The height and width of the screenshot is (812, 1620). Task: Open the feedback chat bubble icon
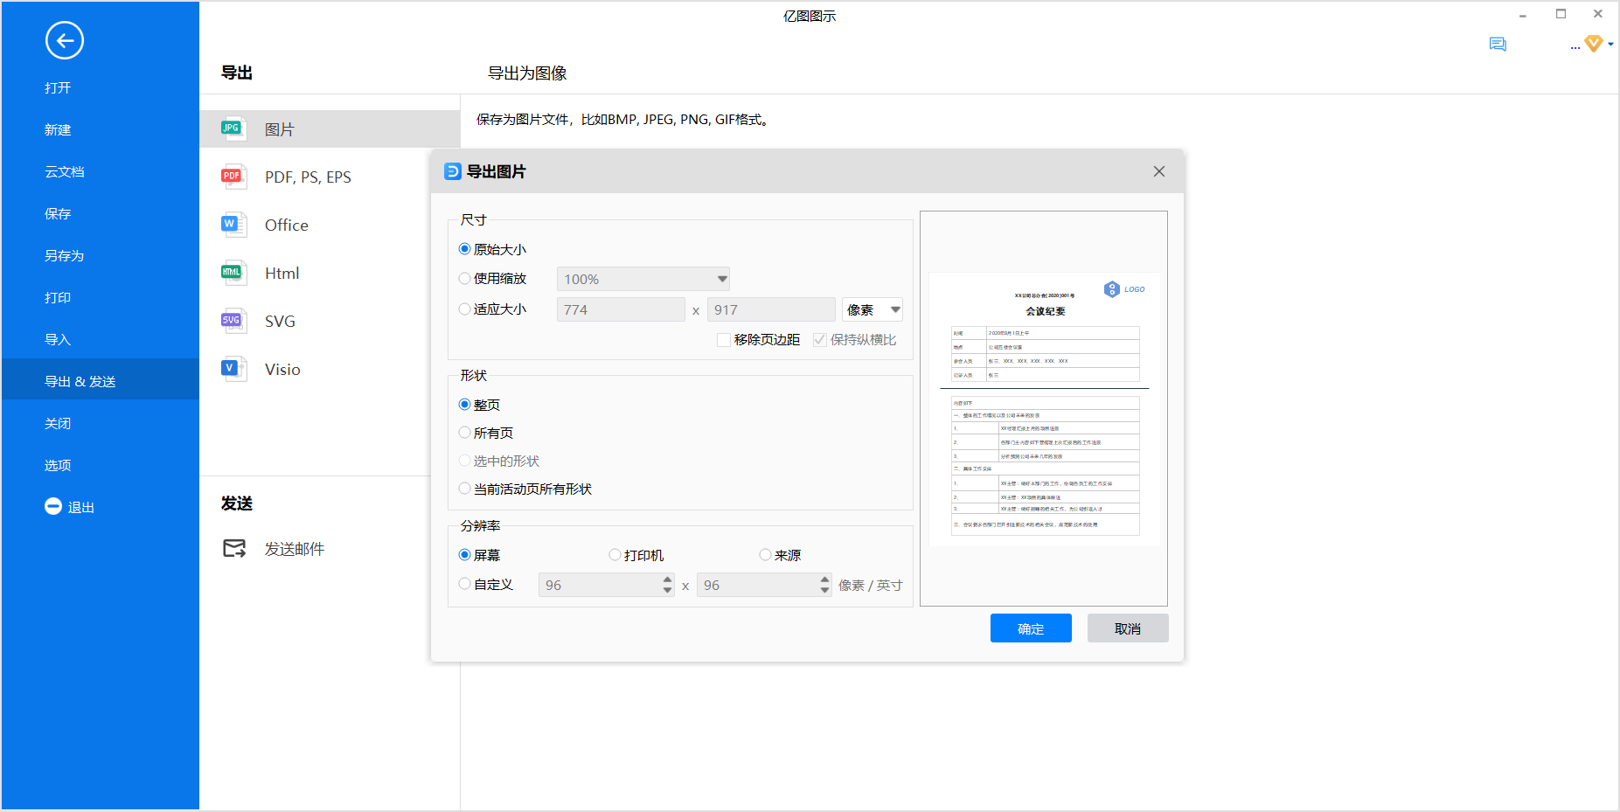click(x=1498, y=45)
